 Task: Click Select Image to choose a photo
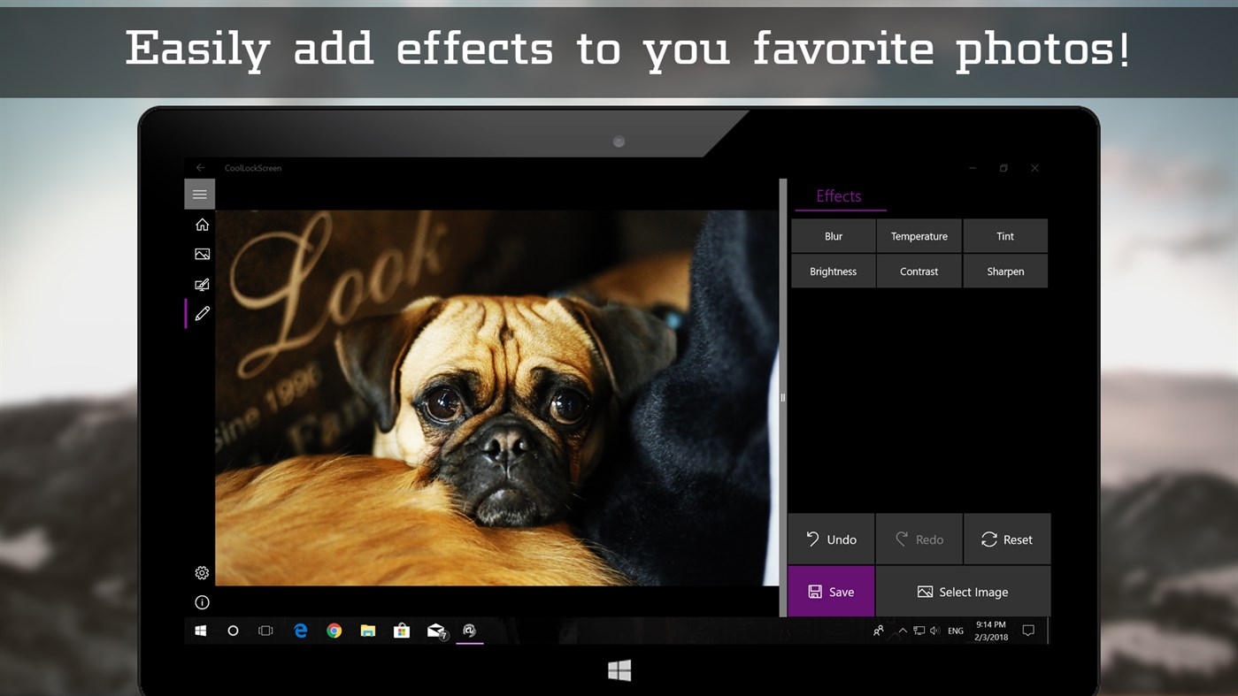click(x=964, y=591)
